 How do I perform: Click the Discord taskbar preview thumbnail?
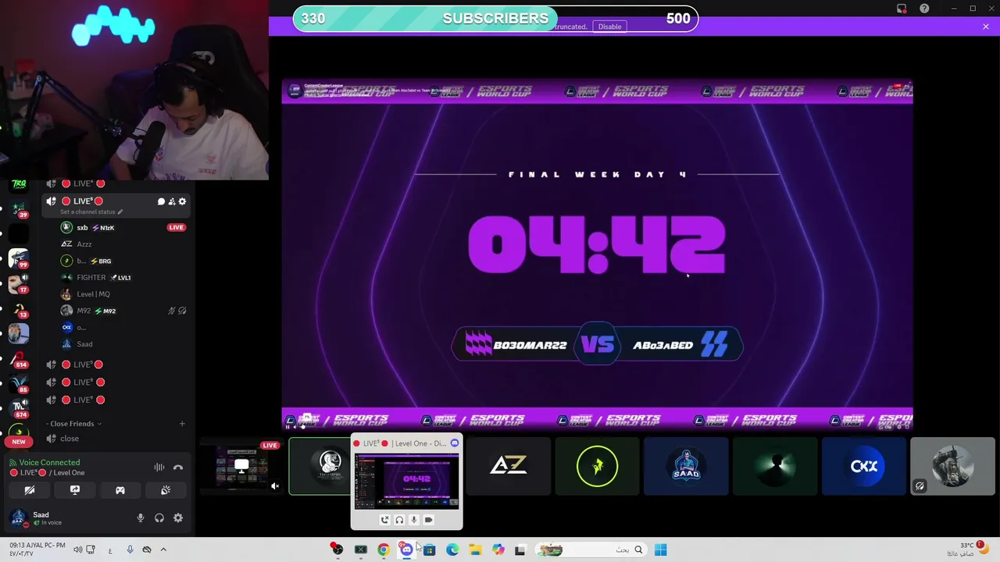click(406, 481)
